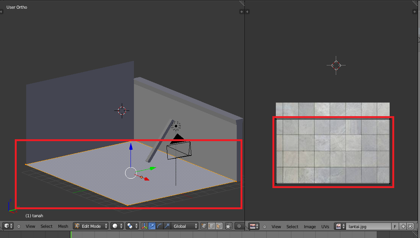Collapse the UV editor header menus
Screen dimensions: 420x238
[x=265, y=227]
